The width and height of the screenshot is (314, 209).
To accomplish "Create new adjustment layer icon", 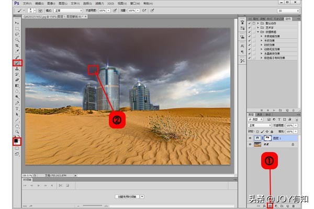I will pos(276,206).
